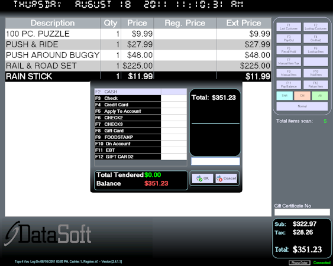Screen dimensions: 333x266
Task: Click the F9 FOODSTAMP tender row
Action: (141, 137)
